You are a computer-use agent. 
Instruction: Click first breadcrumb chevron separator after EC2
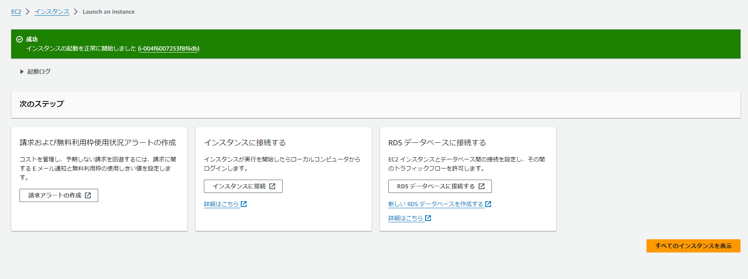(28, 12)
